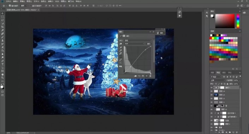Select the Eraser tool
Viewport: 249px width, 134px height.
point(2,47)
